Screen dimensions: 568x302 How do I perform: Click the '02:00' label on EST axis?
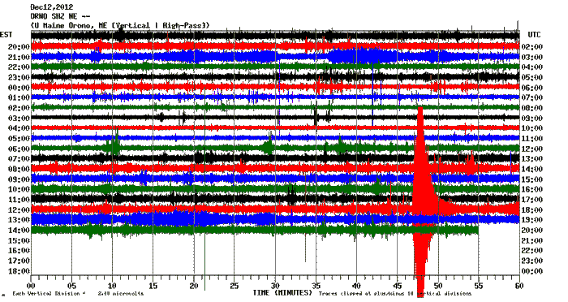[x=19, y=108]
